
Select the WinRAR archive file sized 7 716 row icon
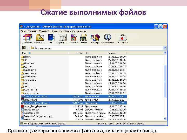[x=22, y=100]
